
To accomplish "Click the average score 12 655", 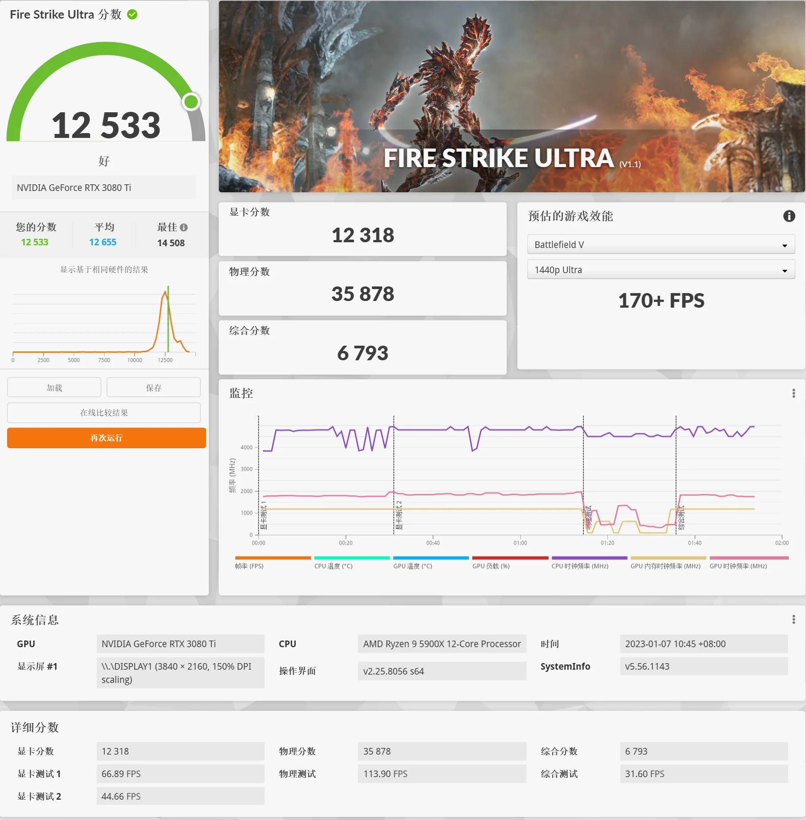I will (x=103, y=242).
